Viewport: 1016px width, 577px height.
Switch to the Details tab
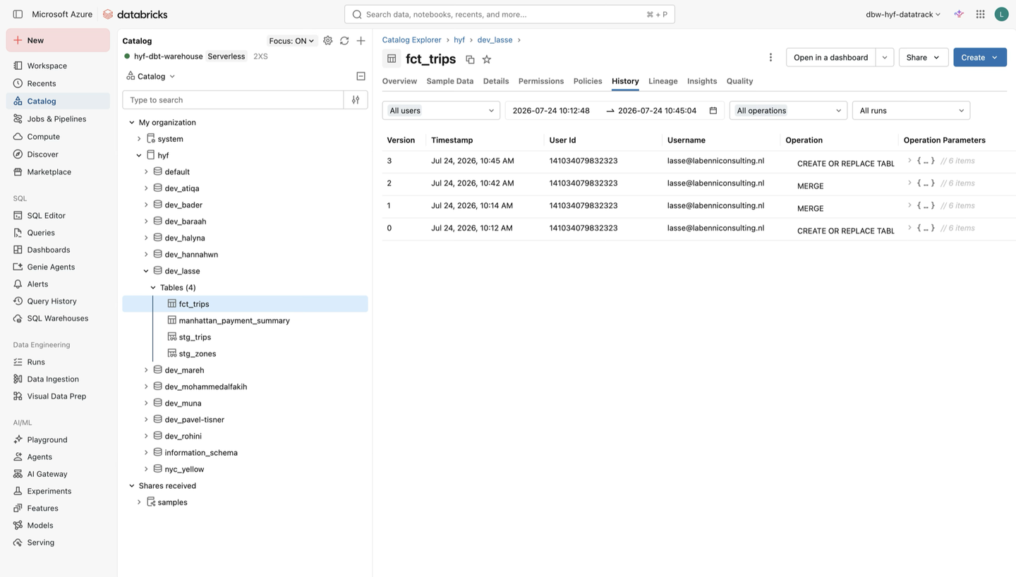pyautogui.click(x=496, y=81)
